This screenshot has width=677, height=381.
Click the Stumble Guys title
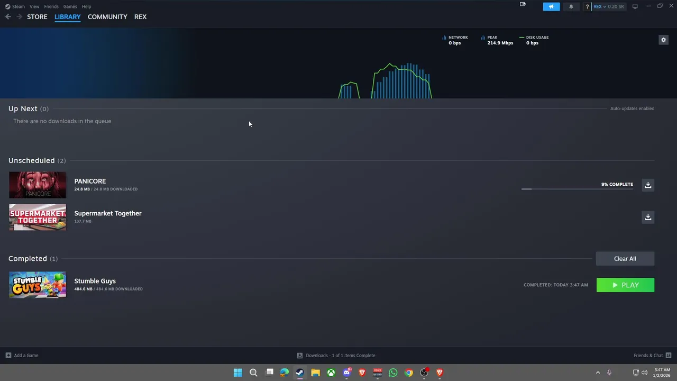95,281
